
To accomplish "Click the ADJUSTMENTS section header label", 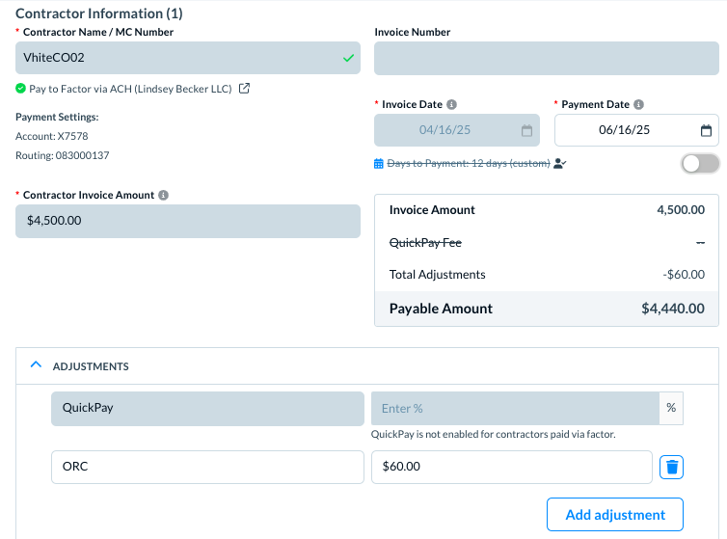I will coord(91,366).
